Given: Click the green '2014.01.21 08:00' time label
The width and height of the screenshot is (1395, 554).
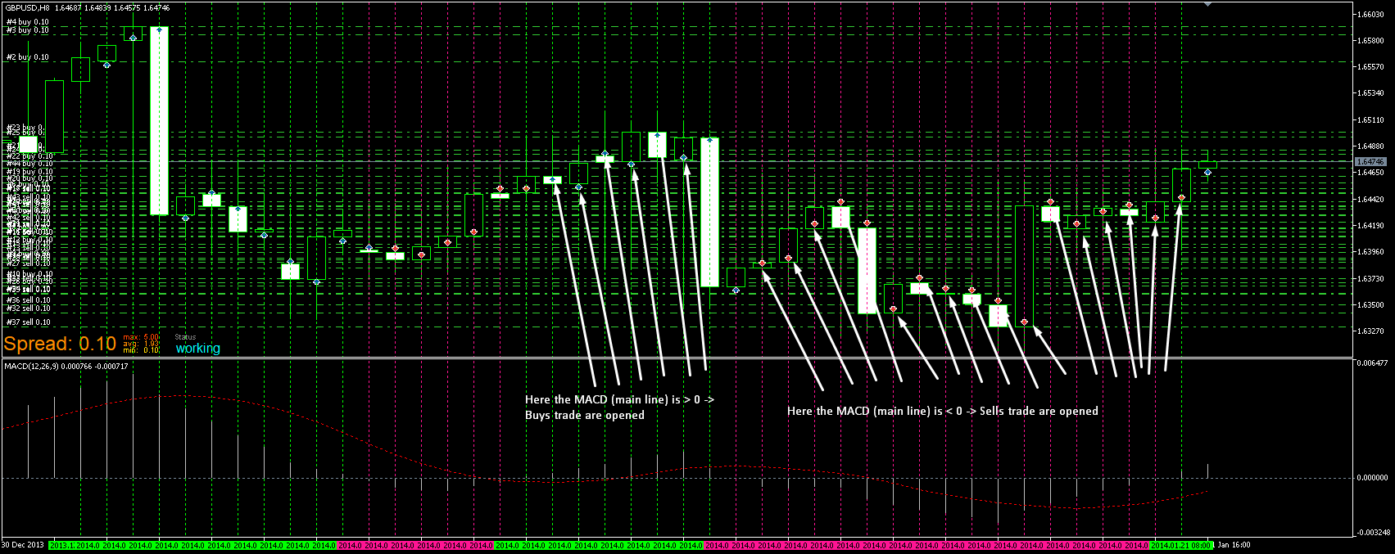Looking at the screenshot, I should click(1181, 545).
